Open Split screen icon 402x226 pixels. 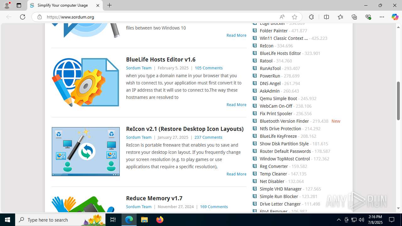point(326,17)
